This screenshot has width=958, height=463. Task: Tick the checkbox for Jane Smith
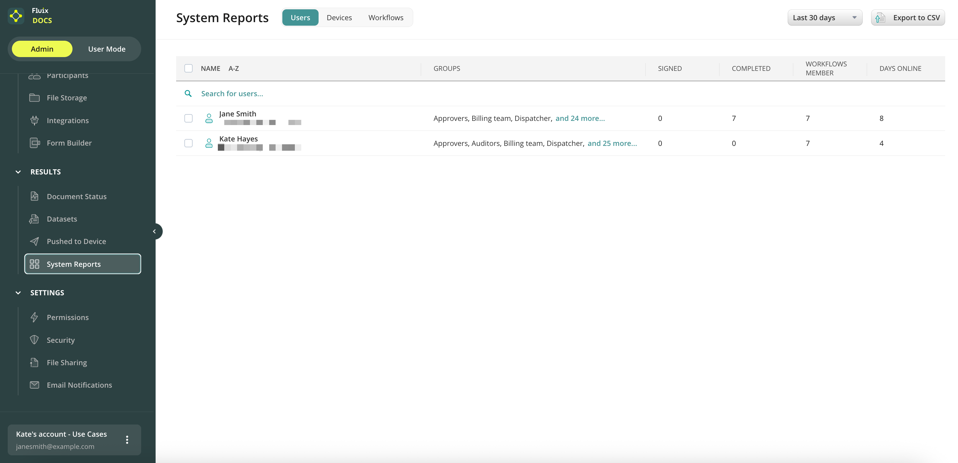coord(189,118)
